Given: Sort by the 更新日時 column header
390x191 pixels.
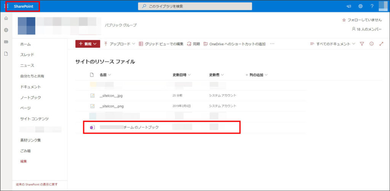Looking at the screenshot, I should coord(181,75).
